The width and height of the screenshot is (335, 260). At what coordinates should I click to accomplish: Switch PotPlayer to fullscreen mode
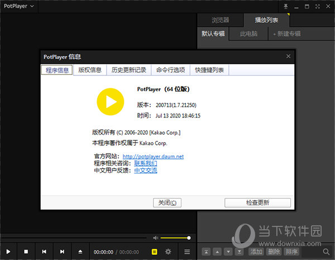pyautogui.click(x=318, y=6)
